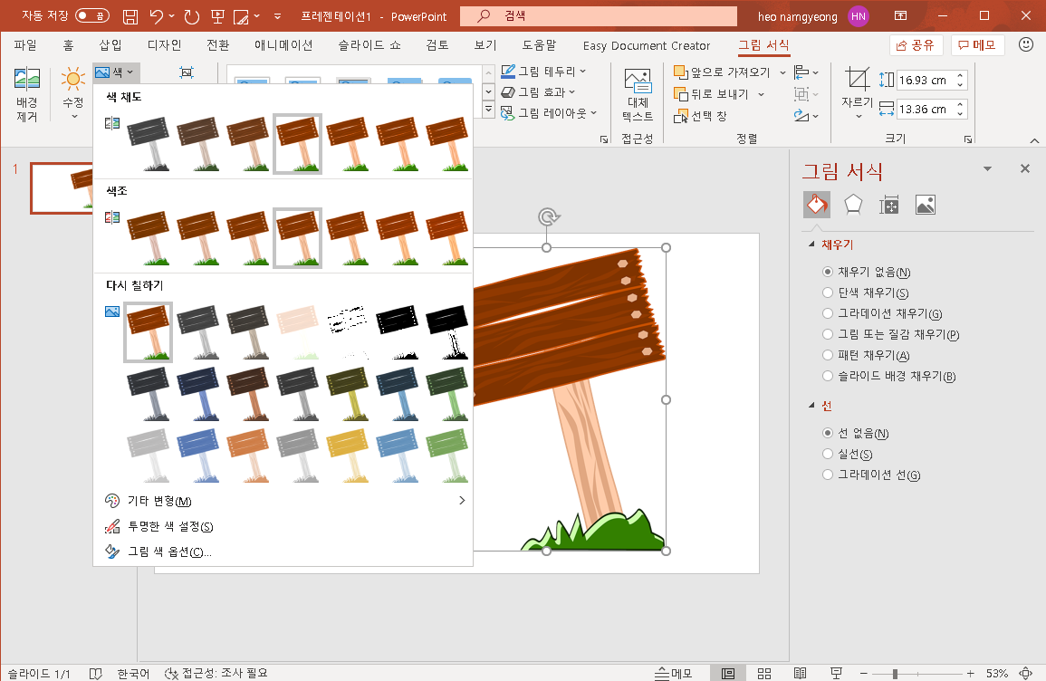This screenshot has height=681, width=1046.
Task: Open the File (파일) tab
Action: (25, 44)
